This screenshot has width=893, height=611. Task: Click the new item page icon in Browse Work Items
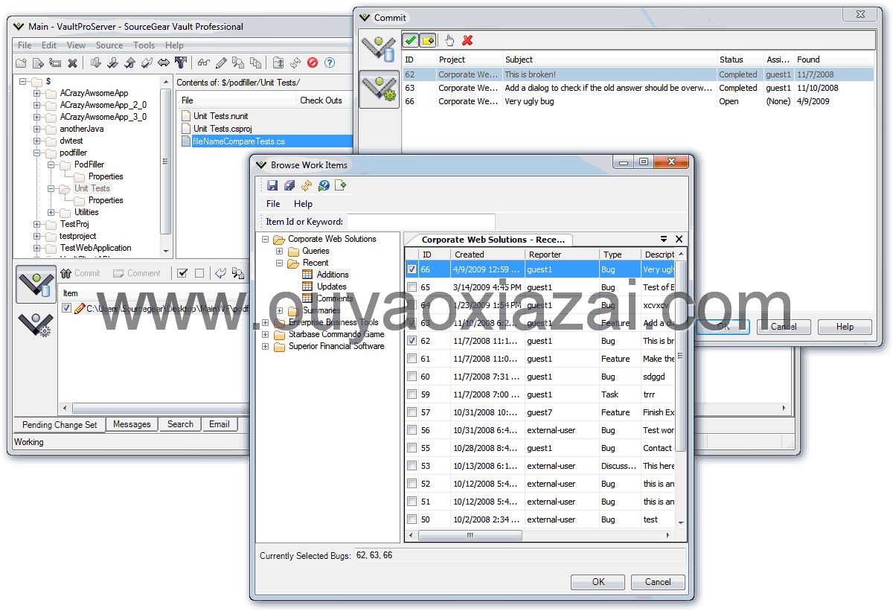coord(341,185)
